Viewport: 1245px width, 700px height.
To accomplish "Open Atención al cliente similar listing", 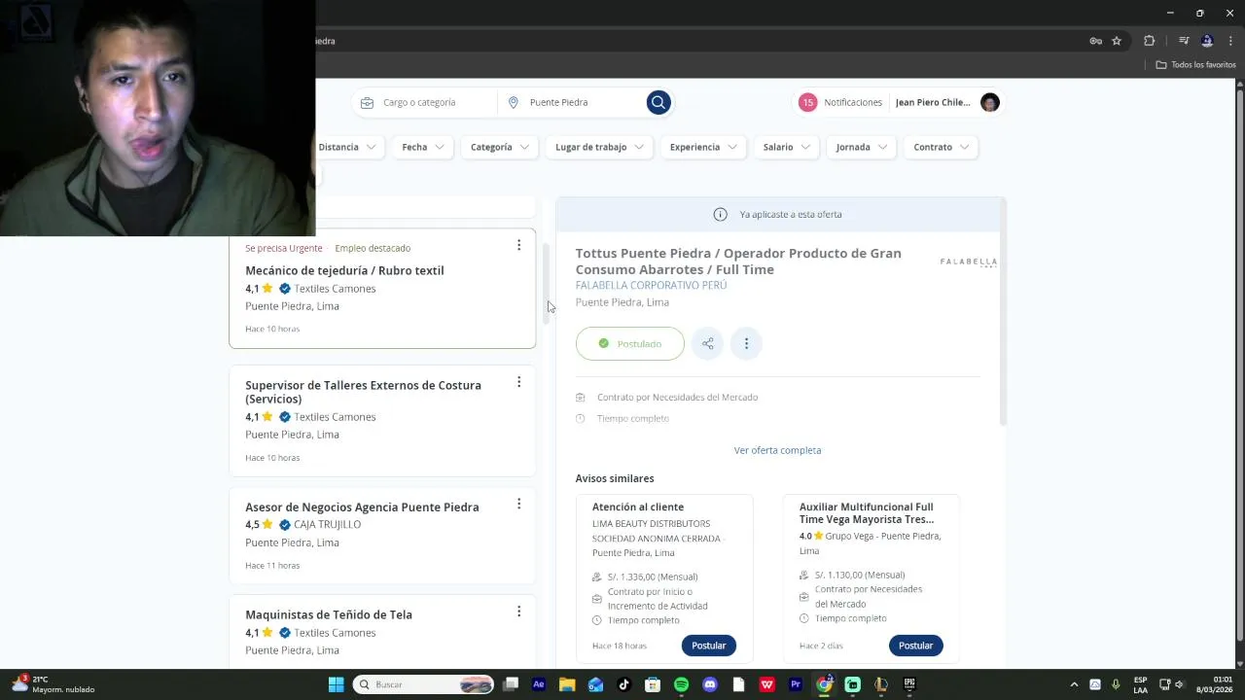I will (x=638, y=507).
